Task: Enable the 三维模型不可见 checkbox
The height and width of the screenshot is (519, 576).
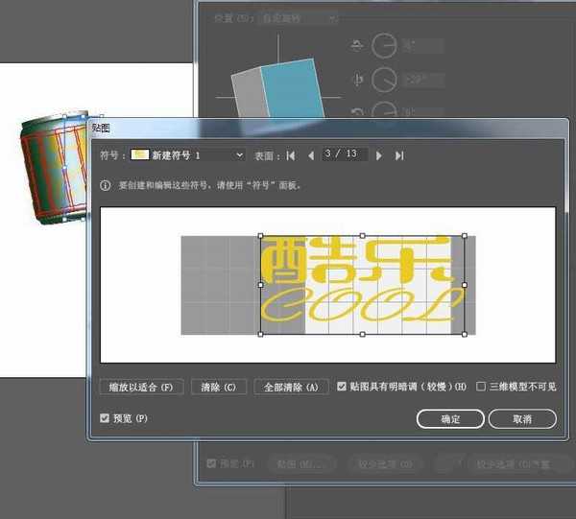Action: [481, 386]
